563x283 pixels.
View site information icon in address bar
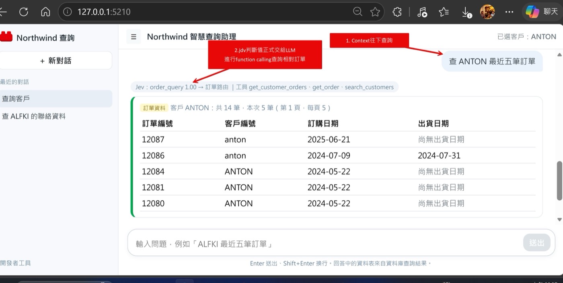click(x=68, y=12)
